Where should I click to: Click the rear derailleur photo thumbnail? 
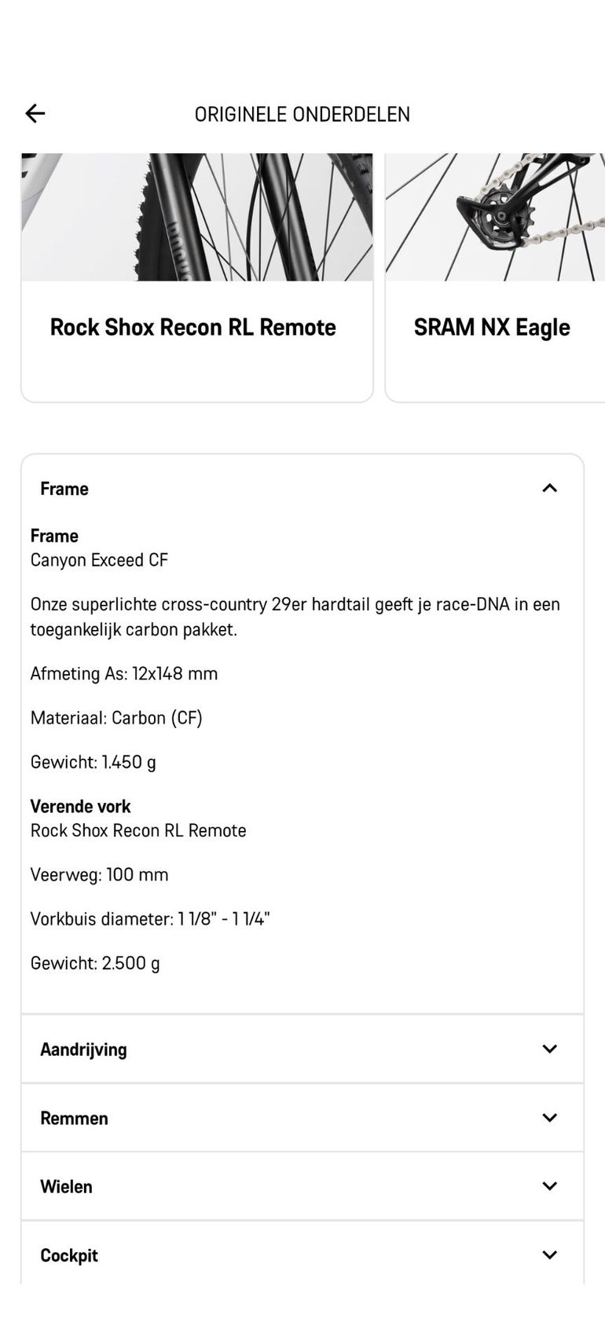click(495, 218)
